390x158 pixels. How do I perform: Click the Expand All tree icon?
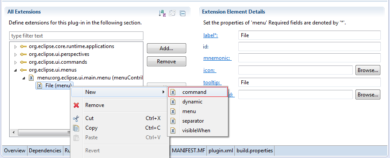click(x=172, y=13)
